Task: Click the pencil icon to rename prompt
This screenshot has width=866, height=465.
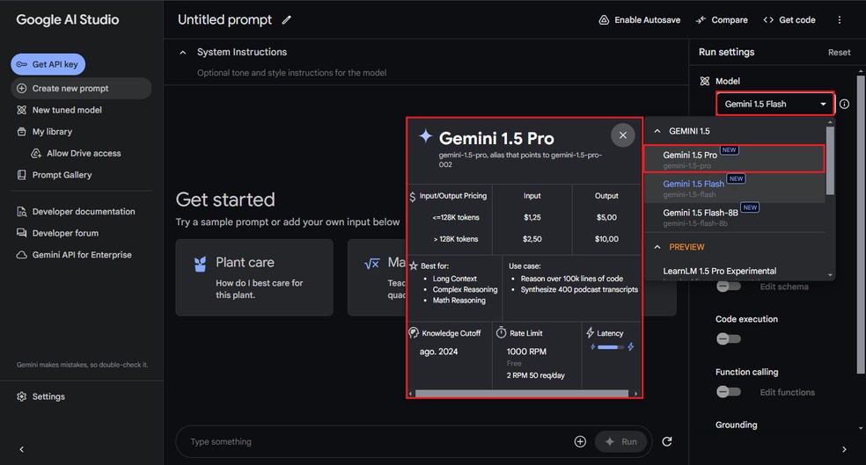Action: click(x=287, y=20)
